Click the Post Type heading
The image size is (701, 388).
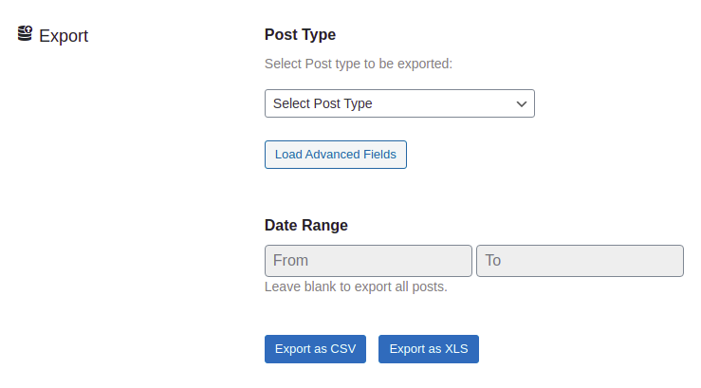[300, 35]
